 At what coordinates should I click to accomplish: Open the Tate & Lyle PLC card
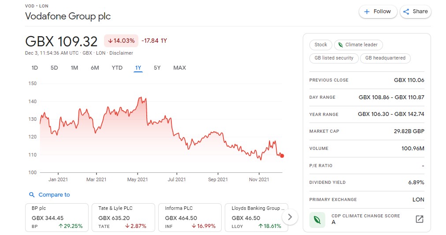click(123, 217)
